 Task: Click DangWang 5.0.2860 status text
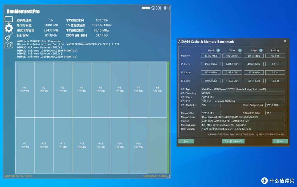[155, 176]
